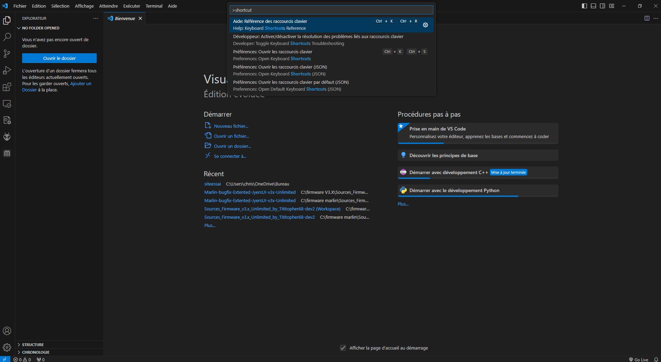Open 'Prise en main de VS Code' walkthrough
This screenshot has height=362, width=661.
point(478,133)
